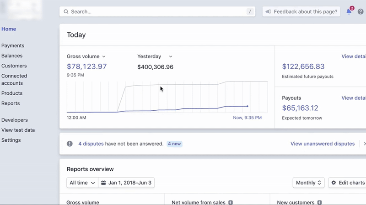Click the search magnifier icon
Viewport: 366px width, 205px height.
66,12
